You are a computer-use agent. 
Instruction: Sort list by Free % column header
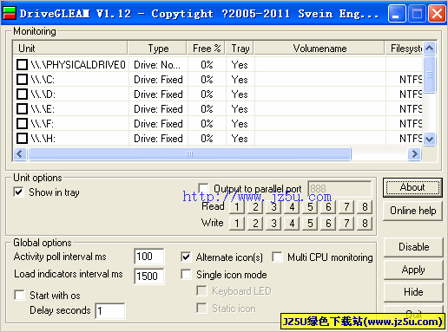click(207, 48)
